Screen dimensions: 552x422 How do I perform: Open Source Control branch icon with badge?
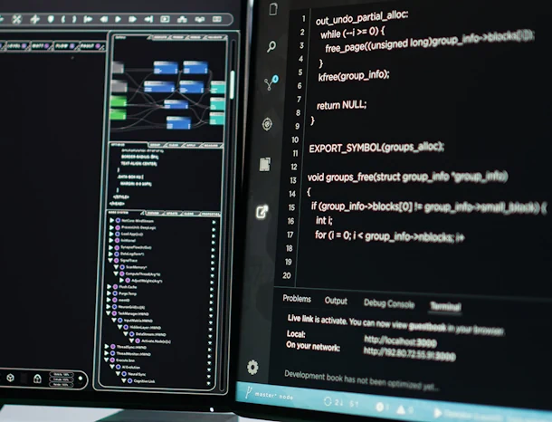click(271, 83)
